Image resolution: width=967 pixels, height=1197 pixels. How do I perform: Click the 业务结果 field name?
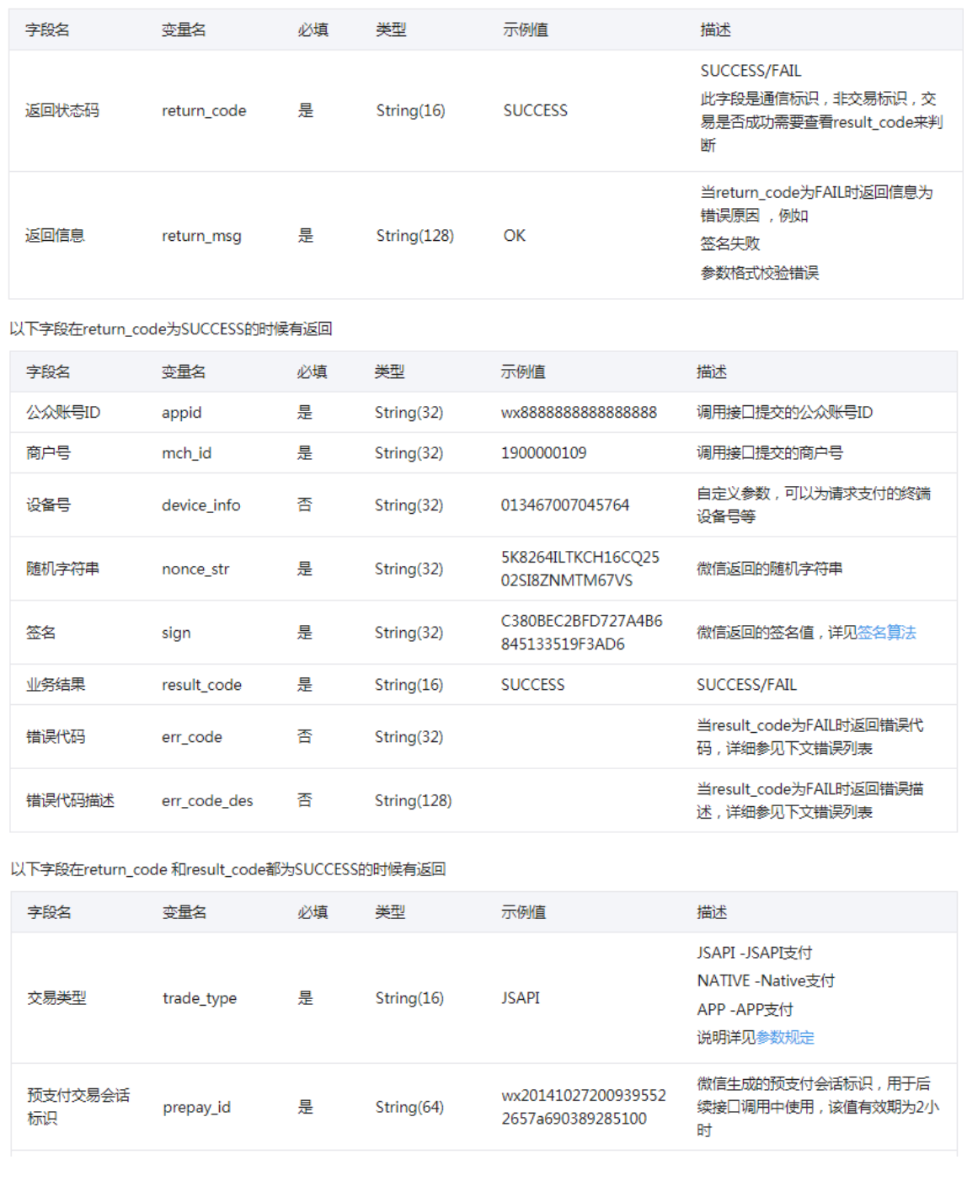click(56, 685)
